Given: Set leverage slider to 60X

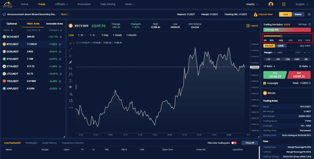Looking at the screenshot, I should click(x=290, y=36).
